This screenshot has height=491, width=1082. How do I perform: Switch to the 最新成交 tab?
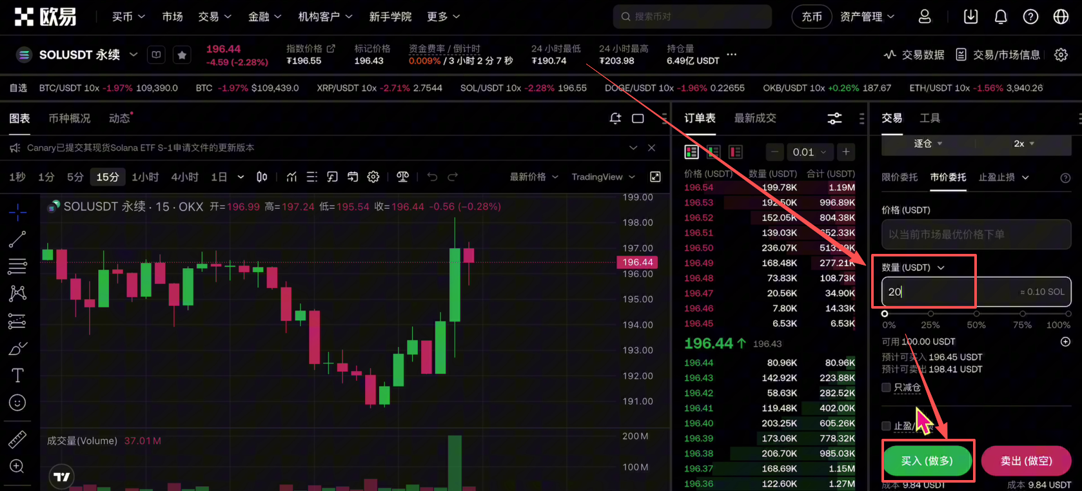coord(754,119)
